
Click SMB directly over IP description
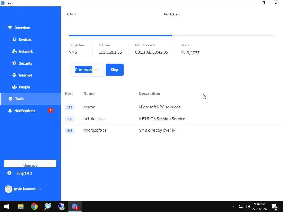[x=157, y=130]
